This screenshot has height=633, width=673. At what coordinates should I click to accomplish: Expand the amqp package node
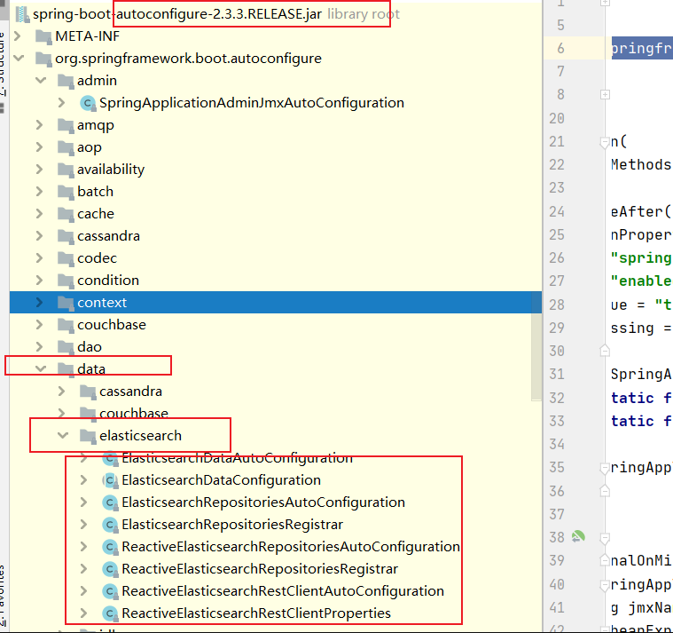pyautogui.click(x=40, y=125)
